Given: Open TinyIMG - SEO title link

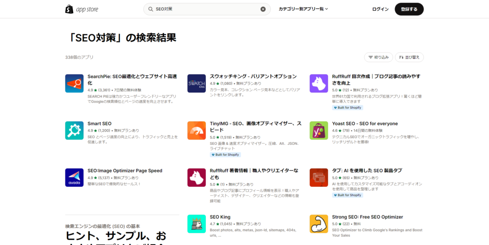Looking at the screenshot, I should tap(256, 127).
